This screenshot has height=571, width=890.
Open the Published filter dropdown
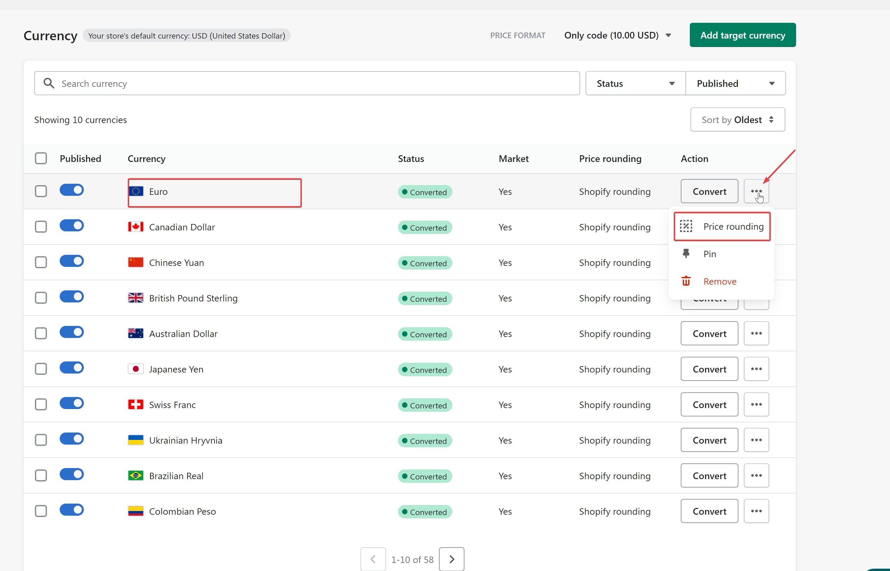click(x=736, y=83)
